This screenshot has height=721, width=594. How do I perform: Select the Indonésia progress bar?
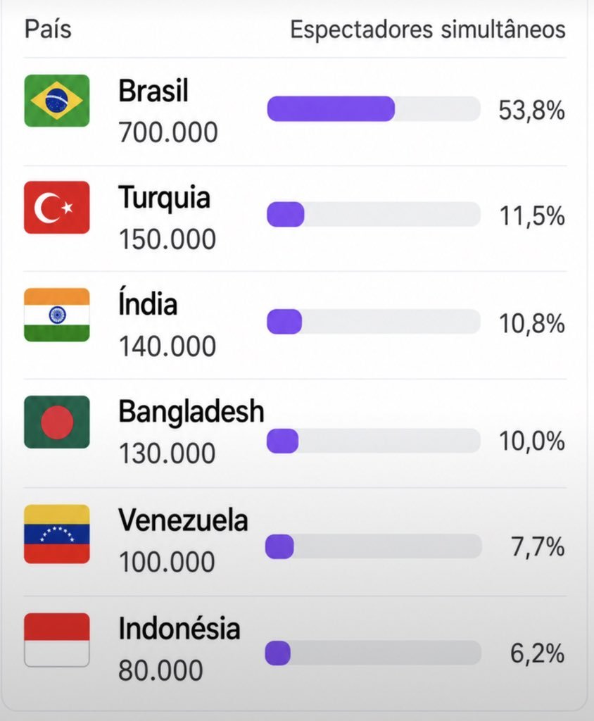click(373, 653)
